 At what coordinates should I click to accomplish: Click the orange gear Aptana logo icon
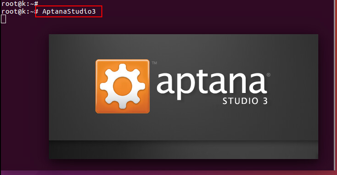coord(122,86)
